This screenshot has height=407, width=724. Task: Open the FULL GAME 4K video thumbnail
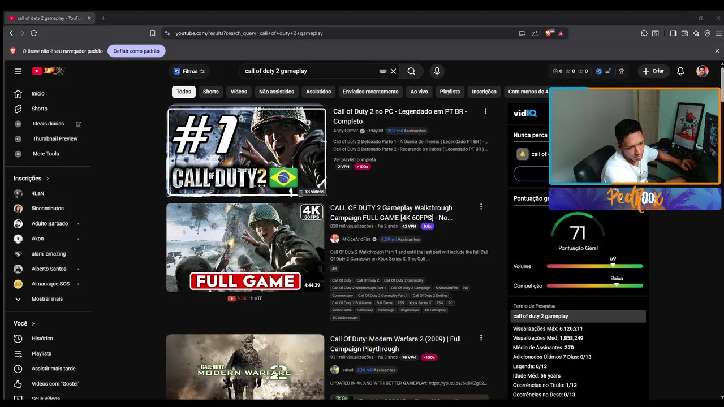tap(245, 248)
